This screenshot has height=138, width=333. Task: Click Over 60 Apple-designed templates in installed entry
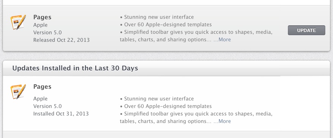click(x=166, y=106)
